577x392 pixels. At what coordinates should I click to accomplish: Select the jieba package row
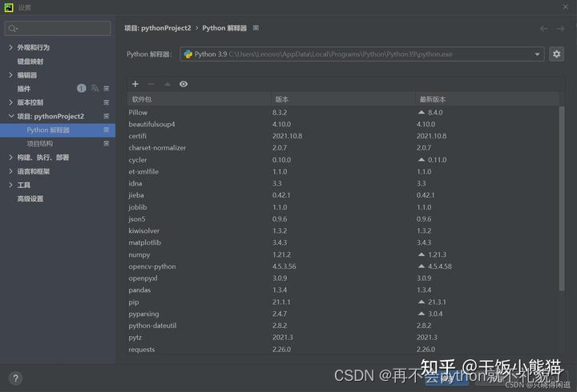(343, 195)
